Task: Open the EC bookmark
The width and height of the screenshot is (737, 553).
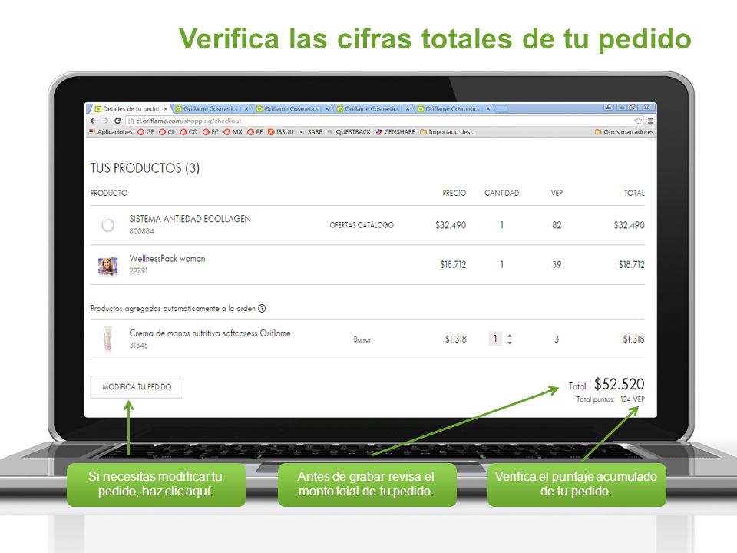Action: click(210, 132)
